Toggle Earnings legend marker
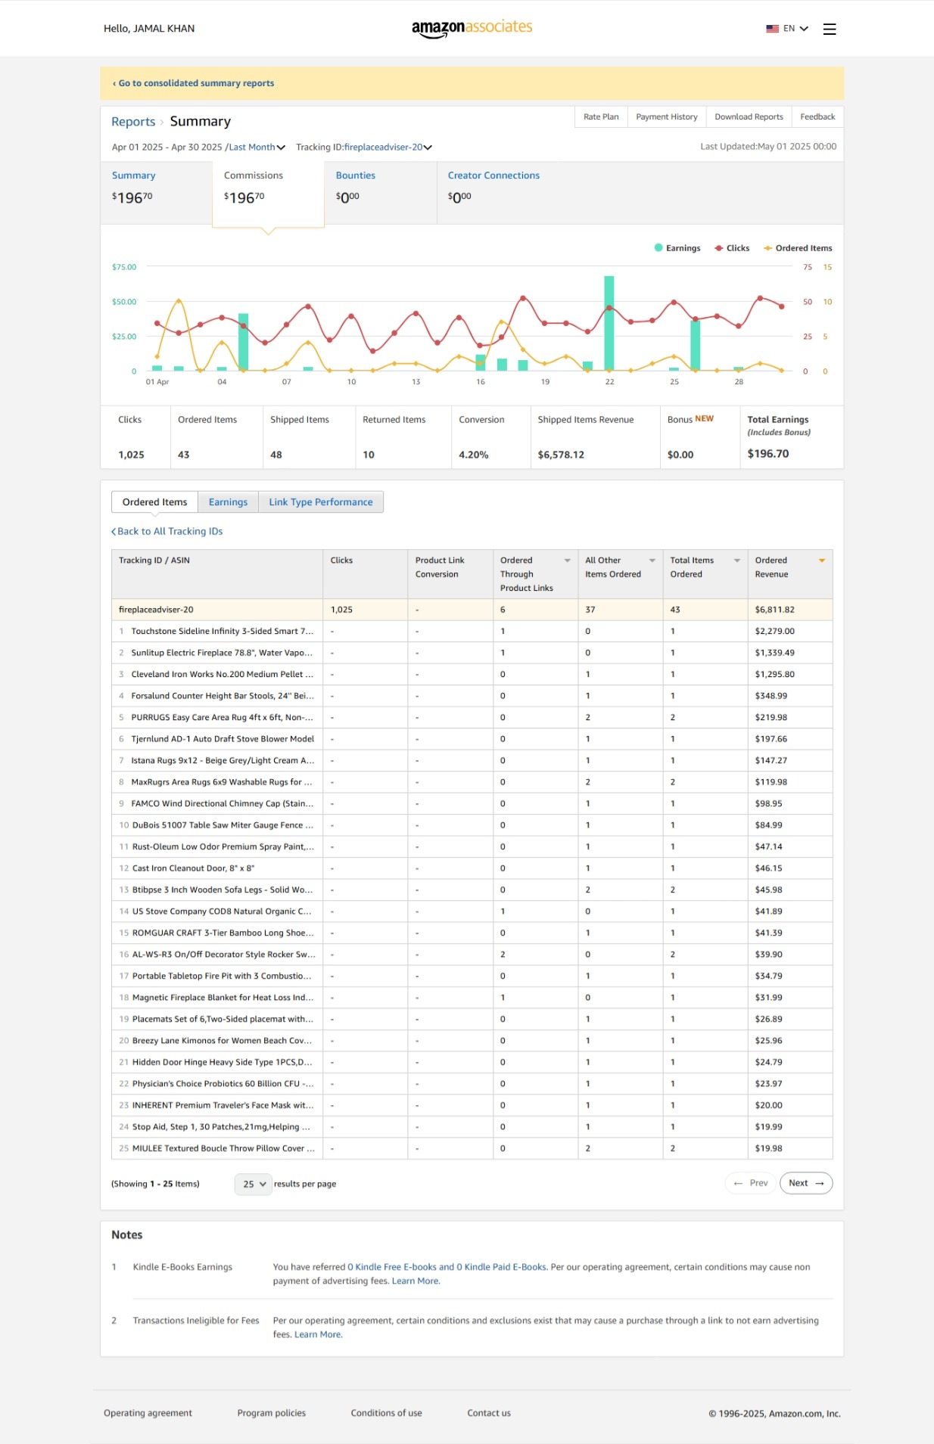The width and height of the screenshot is (934, 1444). pos(658,247)
